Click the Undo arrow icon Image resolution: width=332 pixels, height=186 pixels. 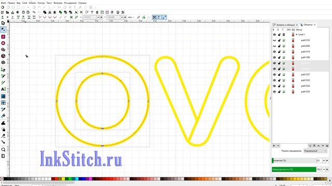(x=34, y=12)
